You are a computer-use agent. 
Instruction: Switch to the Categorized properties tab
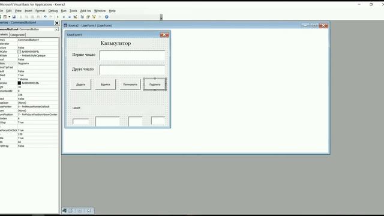17,35
